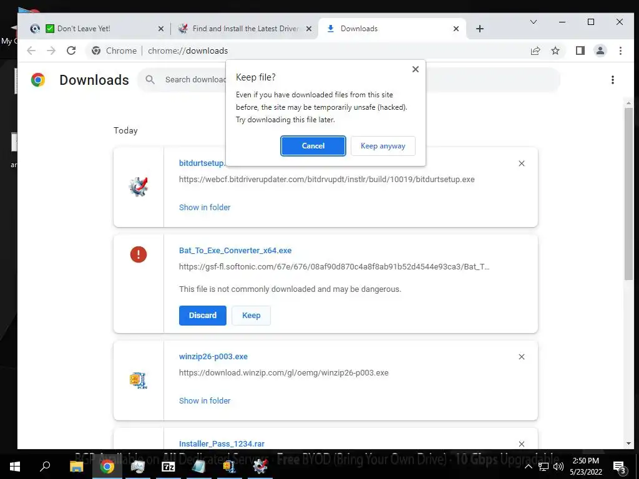Image resolution: width=639 pixels, height=479 pixels.
Task: Open 7-Zip from the taskbar
Action: coord(168,467)
